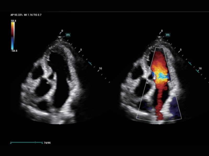Click the cine loop end marker
This screenshot has height=156, width=209.
coord(42,142)
